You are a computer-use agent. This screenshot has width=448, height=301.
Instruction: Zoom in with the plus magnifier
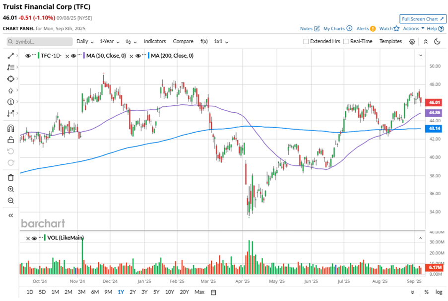click(x=10, y=189)
